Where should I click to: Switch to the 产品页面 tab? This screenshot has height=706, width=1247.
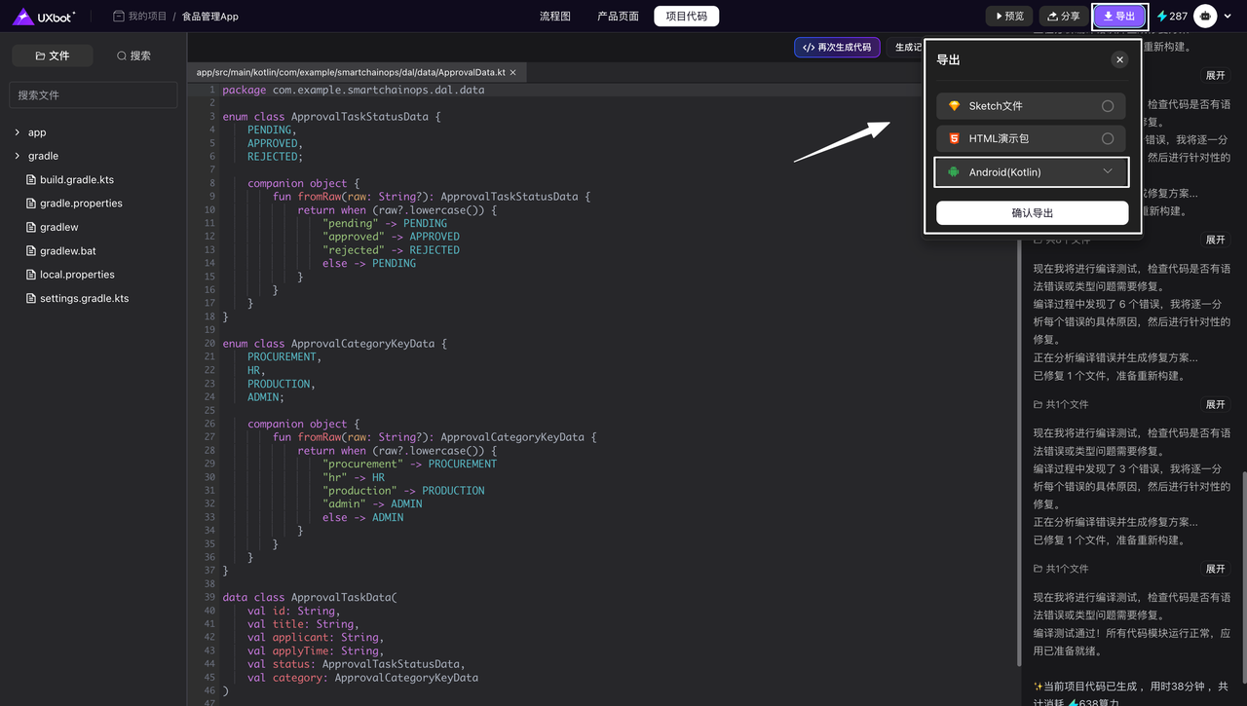618,17
